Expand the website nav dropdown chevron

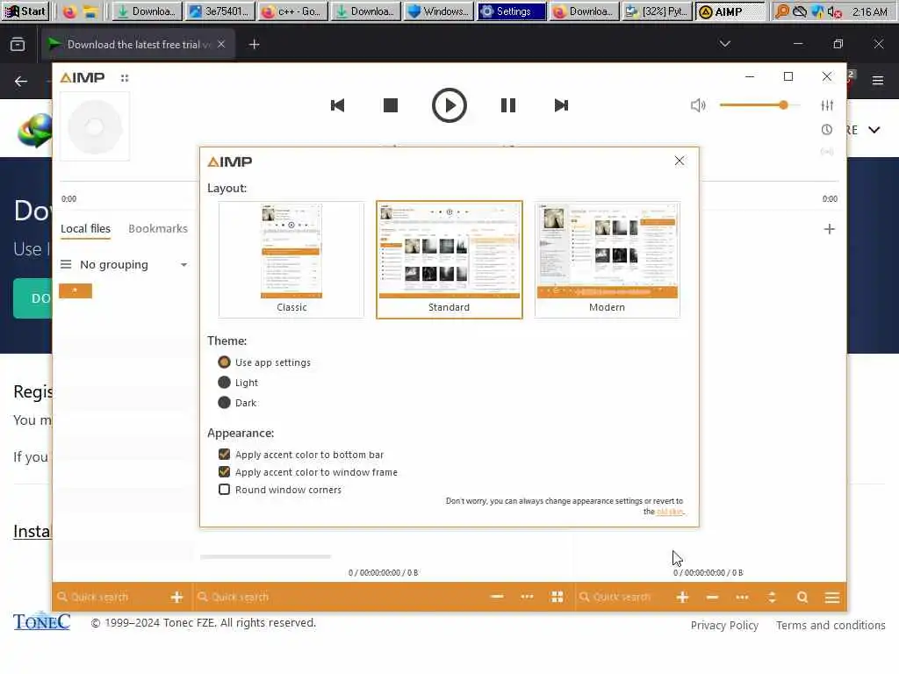(x=874, y=130)
